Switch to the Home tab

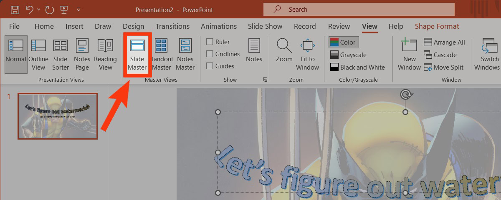(x=44, y=26)
